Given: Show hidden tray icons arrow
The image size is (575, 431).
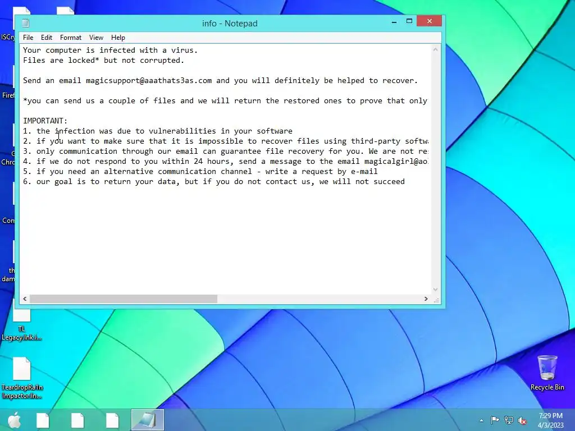Looking at the screenshot, I should click(x=481, y=420).
